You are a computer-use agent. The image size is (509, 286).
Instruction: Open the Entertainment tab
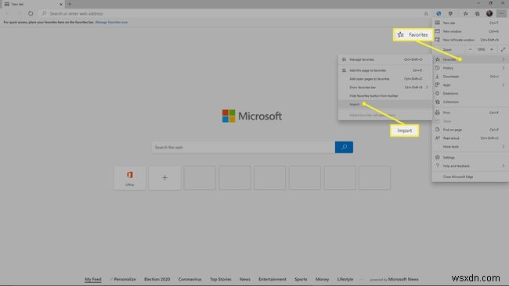coord(273,279)
